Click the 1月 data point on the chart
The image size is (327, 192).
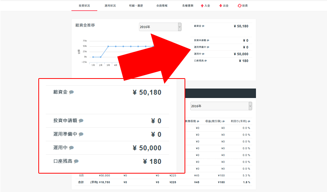pyautogui.click(x=93, y=57)
